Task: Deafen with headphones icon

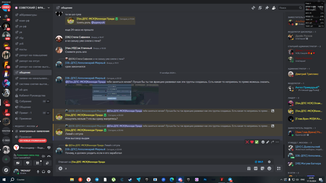Action: tap(43, 172)
